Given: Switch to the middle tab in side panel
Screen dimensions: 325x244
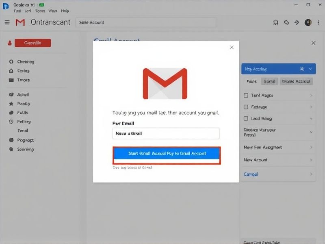Looking at the screenshot, I should pos(269,81).
